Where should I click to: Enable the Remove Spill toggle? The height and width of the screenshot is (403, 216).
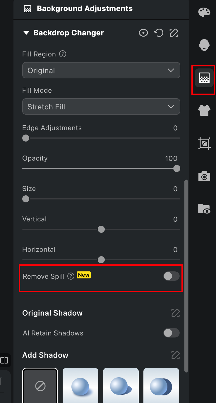[x=171, y=276]
